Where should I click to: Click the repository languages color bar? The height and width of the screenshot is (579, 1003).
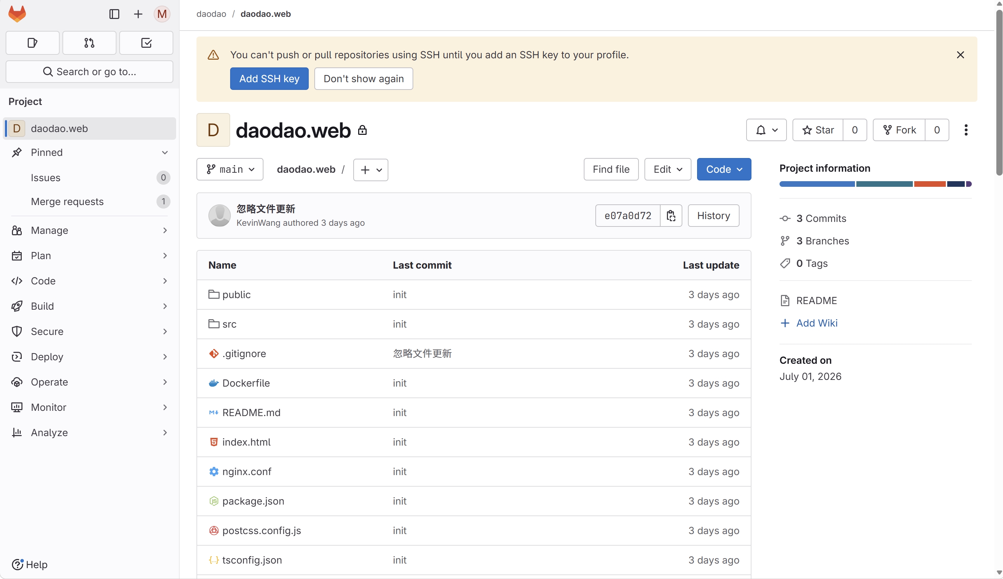[x=876, y=184]
